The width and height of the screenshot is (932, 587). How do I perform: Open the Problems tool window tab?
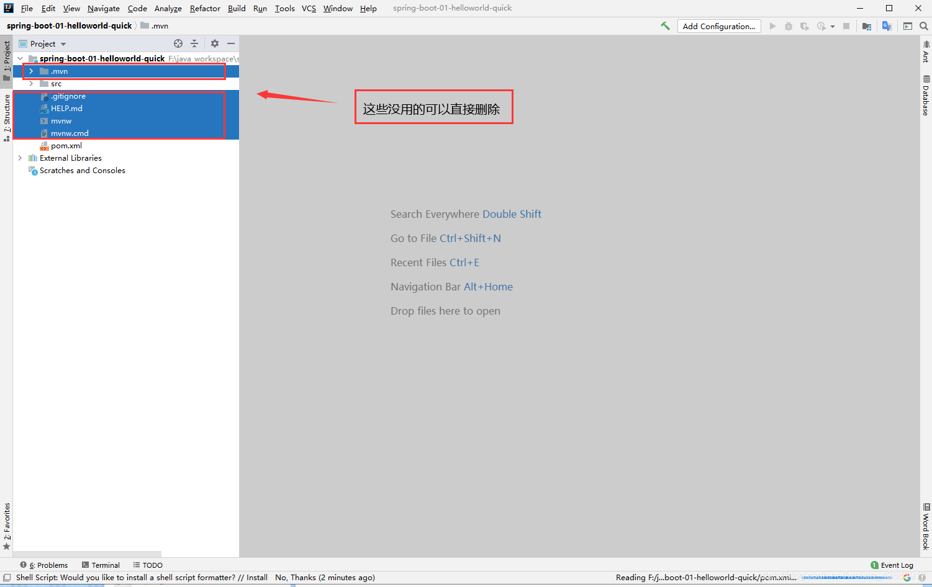43,565
